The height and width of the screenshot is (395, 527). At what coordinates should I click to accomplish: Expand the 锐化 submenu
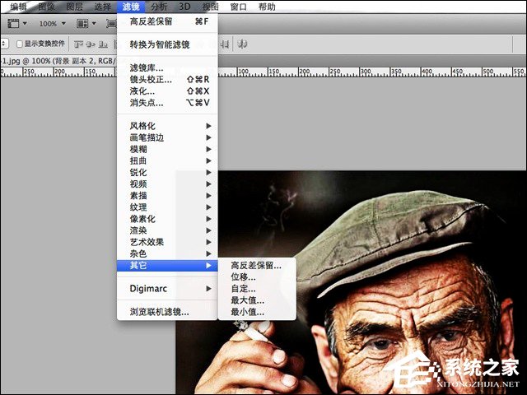pyautogui.click(x=167, y=172)
